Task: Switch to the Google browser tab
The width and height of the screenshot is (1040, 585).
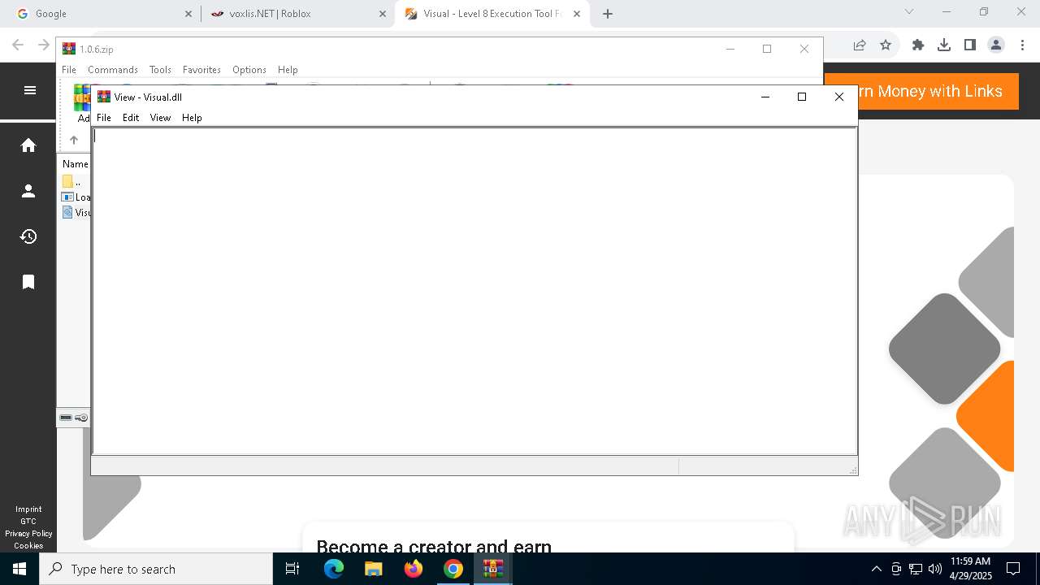Action: tap(102, 14)
